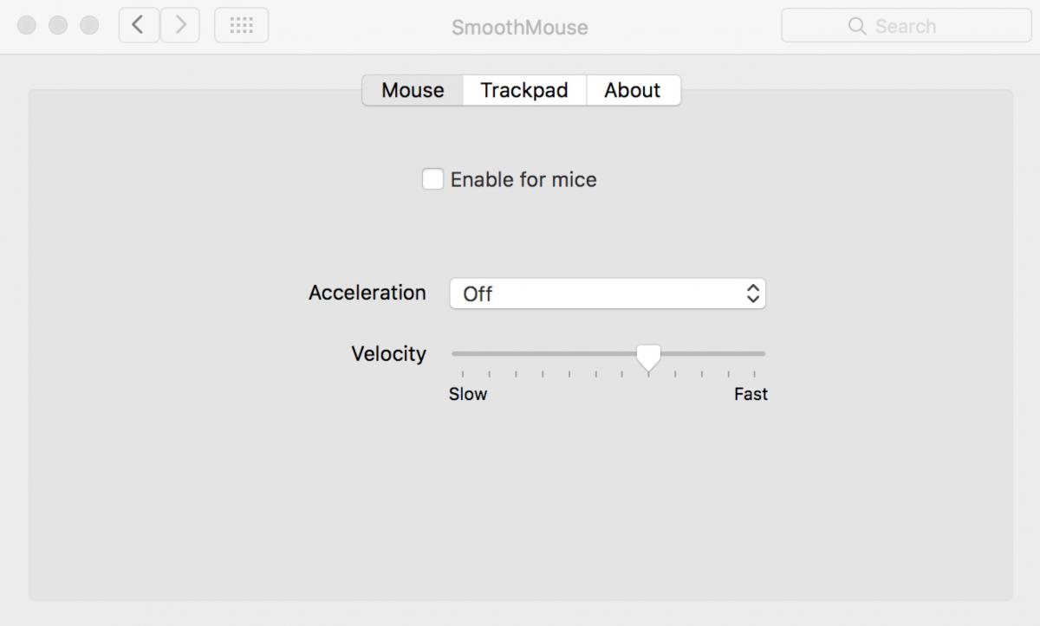Minimize the SmoothMouse window

click(x=58, y=26)
